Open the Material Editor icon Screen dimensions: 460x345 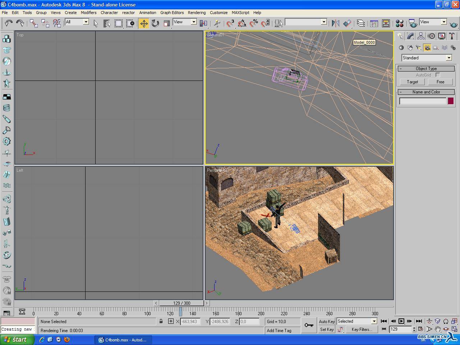pos(399,23)
